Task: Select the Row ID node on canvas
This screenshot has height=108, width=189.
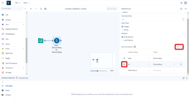Action: (57, 41)
